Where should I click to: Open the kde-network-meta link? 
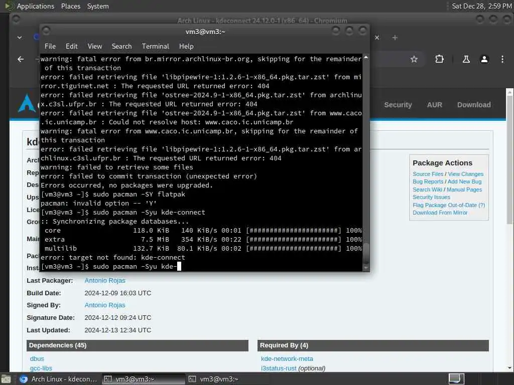(x=287, y=359)
